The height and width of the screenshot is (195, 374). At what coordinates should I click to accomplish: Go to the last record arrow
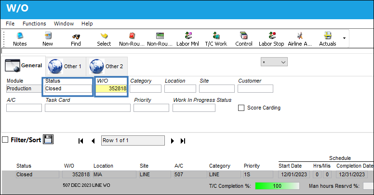183,141
